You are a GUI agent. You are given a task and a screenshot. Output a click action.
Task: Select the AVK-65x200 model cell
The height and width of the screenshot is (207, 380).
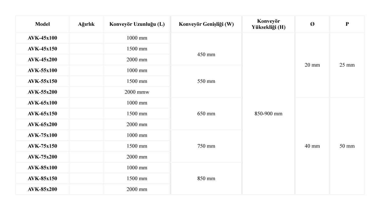[42, 124]
